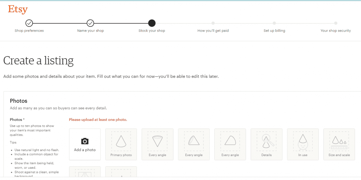Select the third Every angle photo slot

(230, 144)
